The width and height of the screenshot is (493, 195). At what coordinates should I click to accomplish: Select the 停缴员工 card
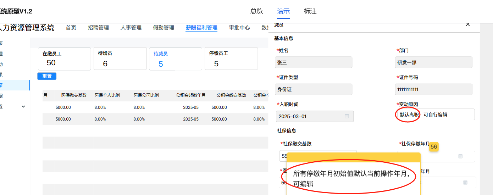[x=231, y=58]
